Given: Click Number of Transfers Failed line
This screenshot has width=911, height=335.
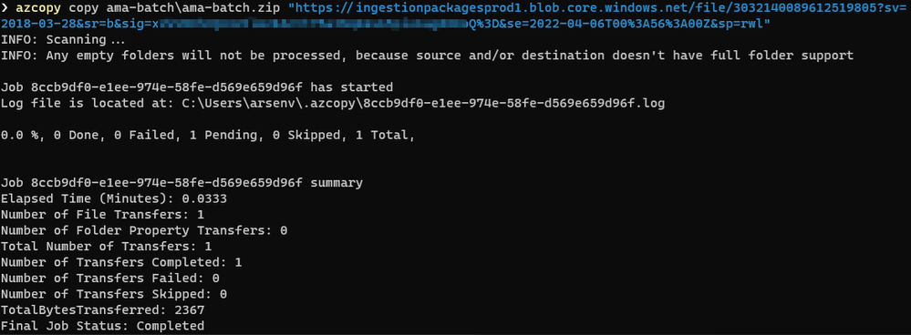Looking at the screenshot, I should 110,279.
